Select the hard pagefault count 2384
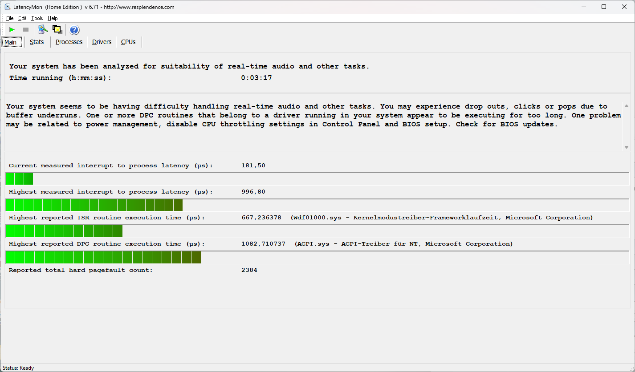Viewport: 635px width, 372px height. pos(249,270)
